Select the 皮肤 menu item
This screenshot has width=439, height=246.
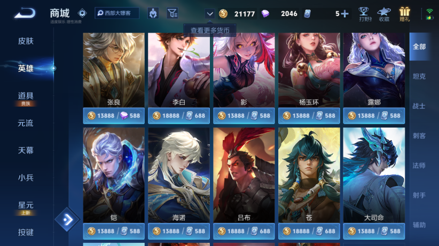point(26,41)
